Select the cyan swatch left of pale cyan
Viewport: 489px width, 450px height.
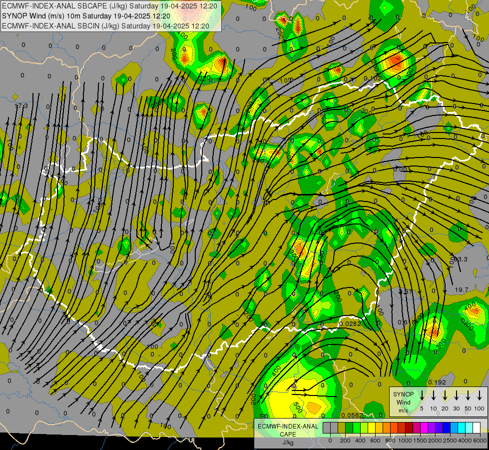461,427
